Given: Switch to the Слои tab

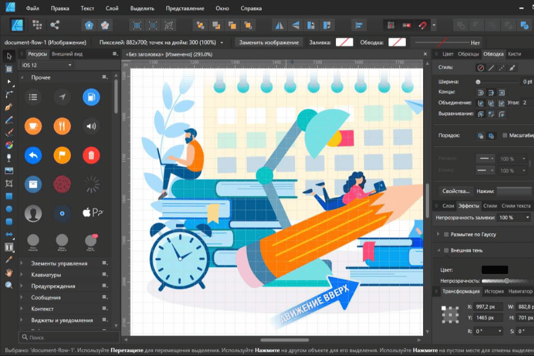Looking at the screenshot, I should (448, 205).
